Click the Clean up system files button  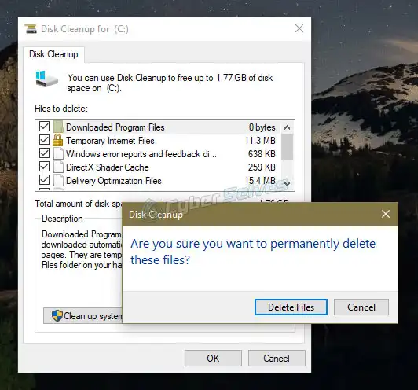tap(83, 316)
